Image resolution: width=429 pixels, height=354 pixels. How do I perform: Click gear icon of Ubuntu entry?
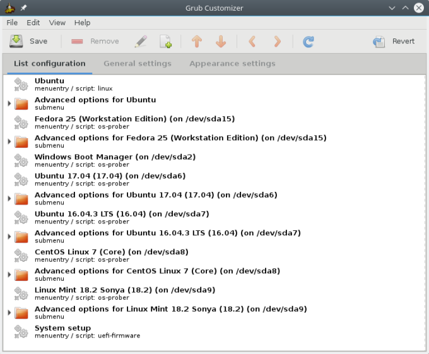(x=21, y=85)
